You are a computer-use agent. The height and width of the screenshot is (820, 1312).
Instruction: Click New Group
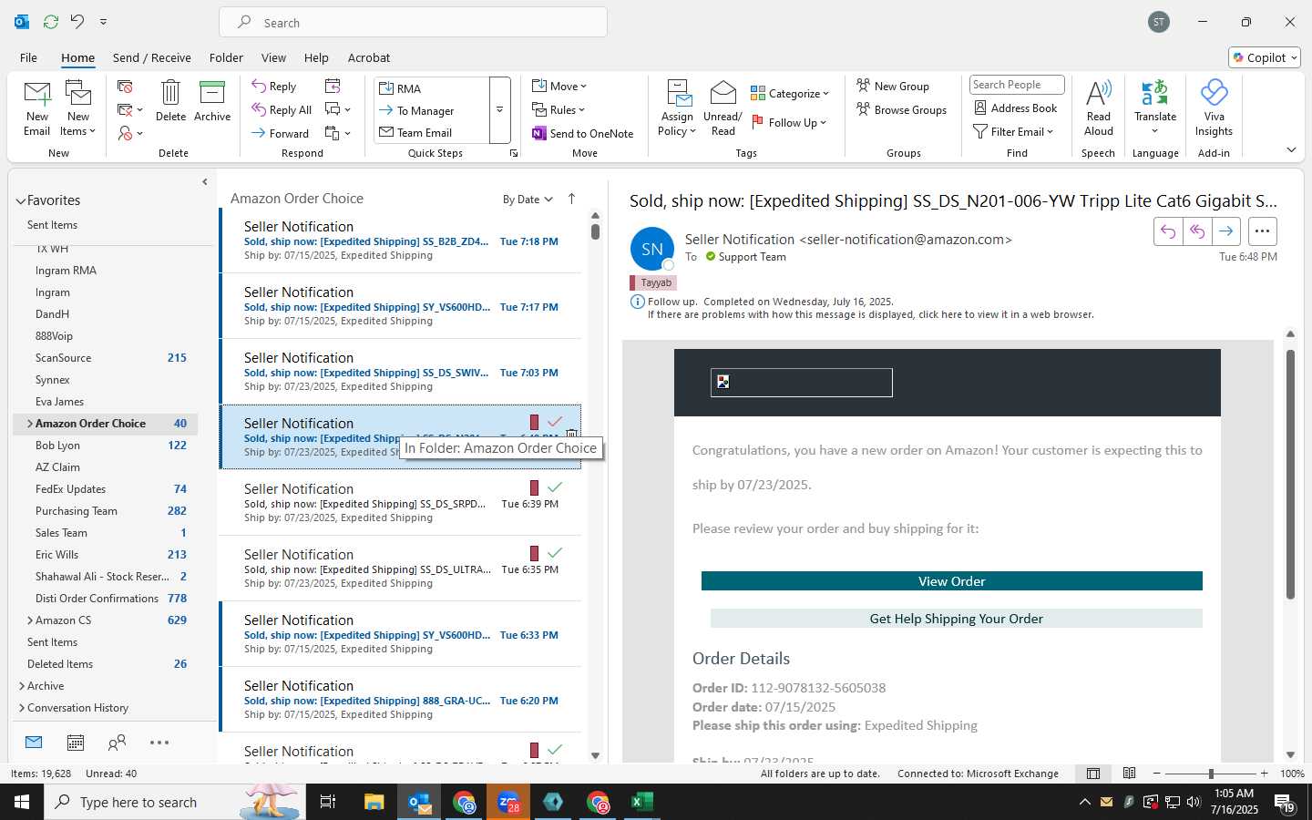click(x=893, y=86)
